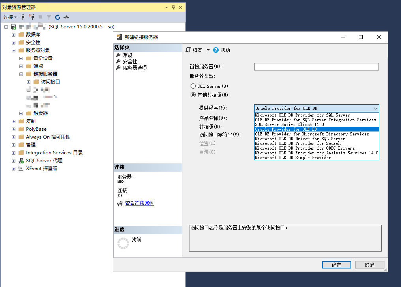
Task: Click the Connect icon in Object Explorer toolbar
Action: [22, 17]
